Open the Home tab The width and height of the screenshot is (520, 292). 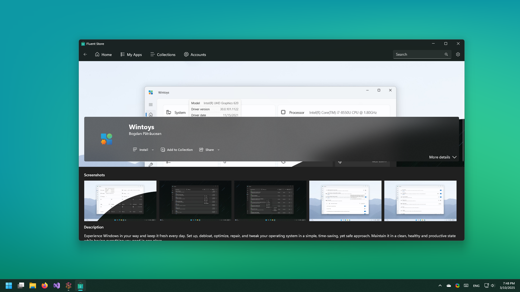[x=103, y=54]
